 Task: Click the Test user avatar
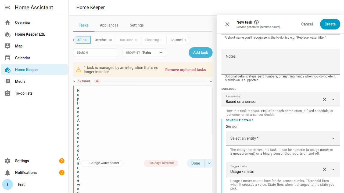[x=8, y=184]
